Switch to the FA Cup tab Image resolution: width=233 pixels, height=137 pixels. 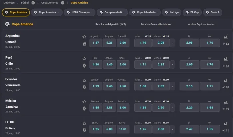coord(192,12)
